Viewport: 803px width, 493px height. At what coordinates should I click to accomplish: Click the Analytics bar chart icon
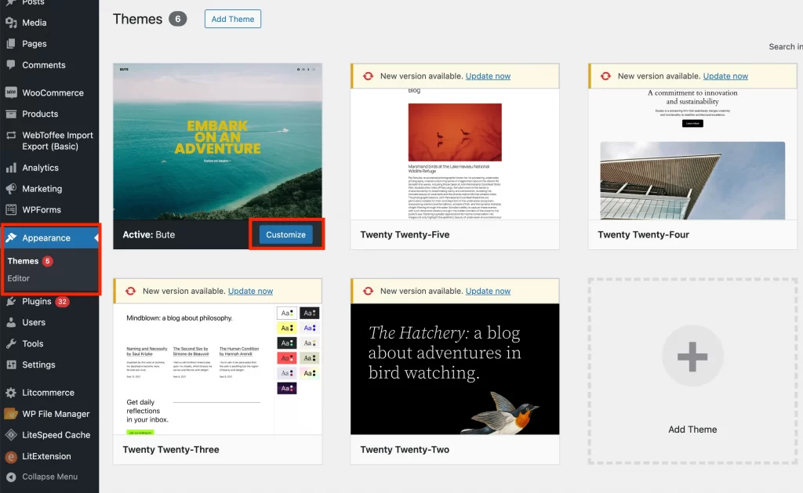[11, 168]
